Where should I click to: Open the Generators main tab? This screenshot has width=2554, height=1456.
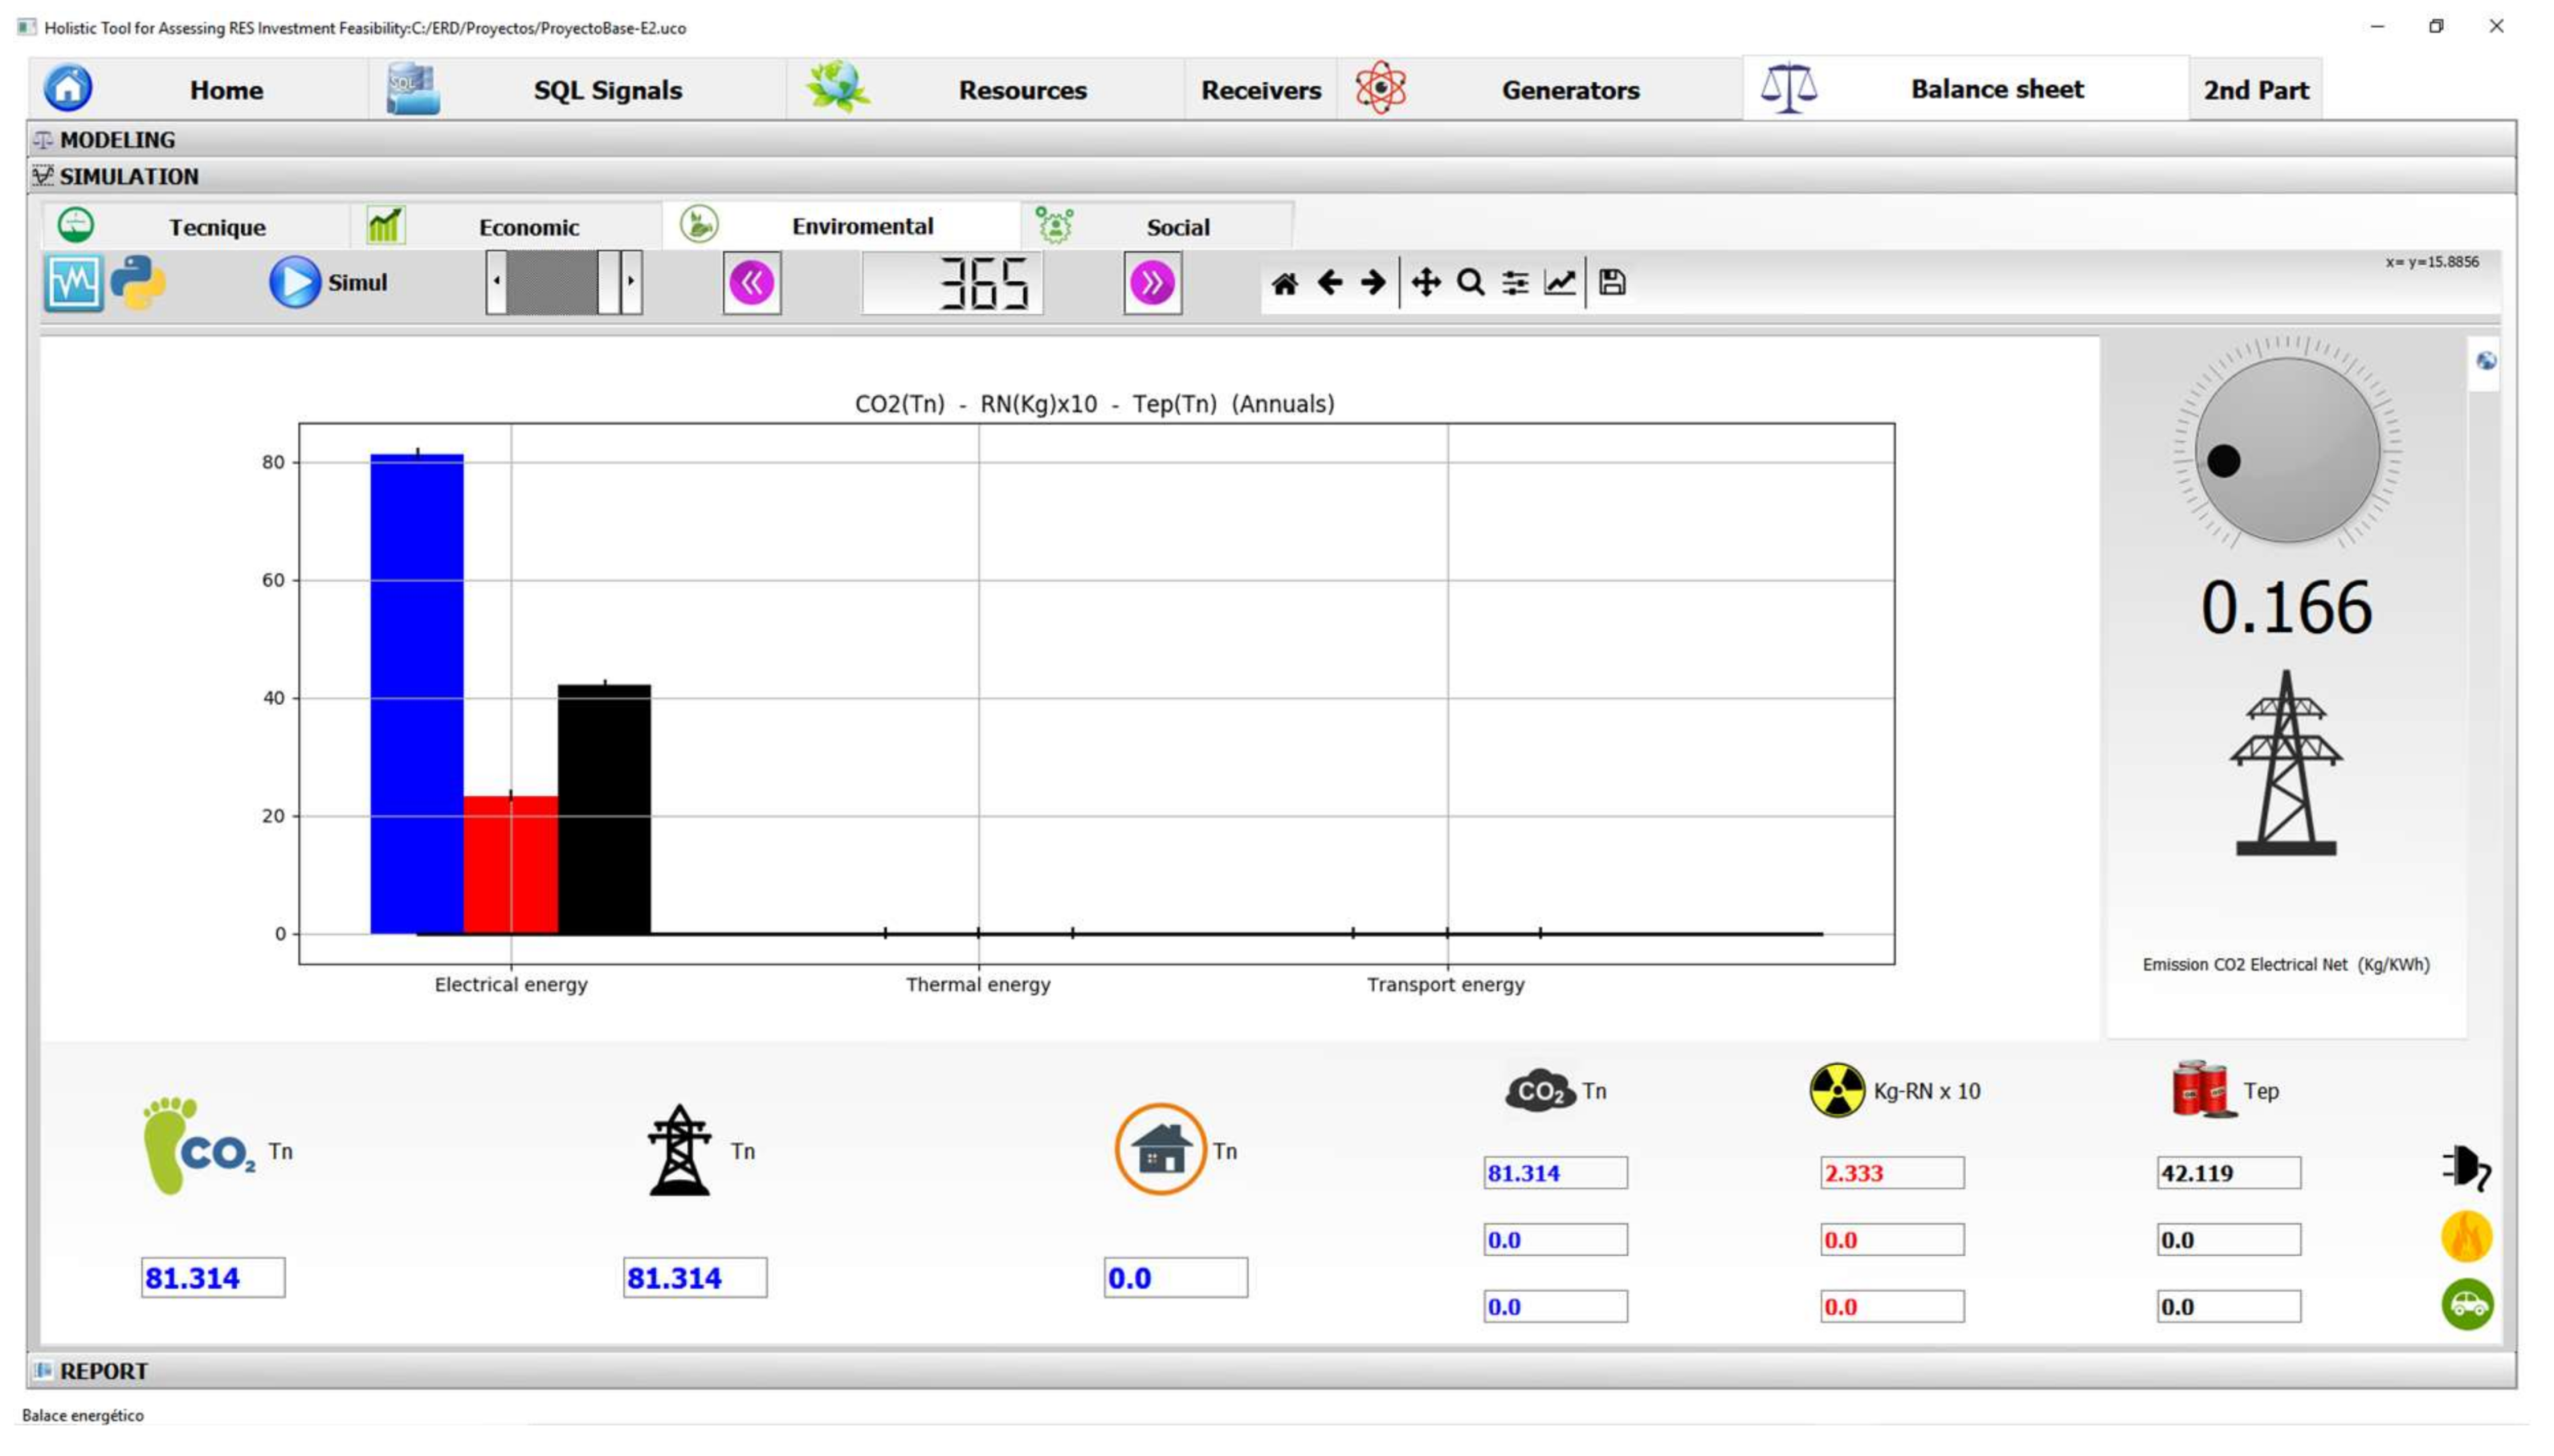(1569, 90)
